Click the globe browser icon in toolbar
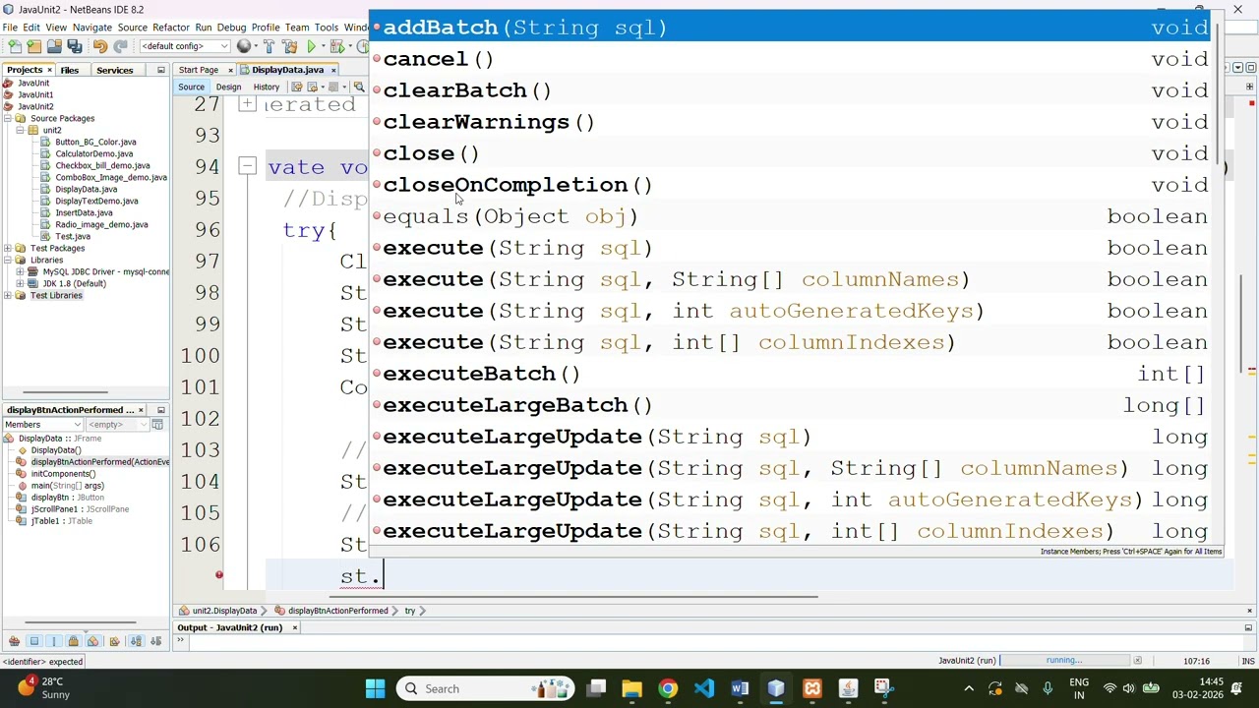Viewport: 1259px width, 708px height. tap(244, 46)
